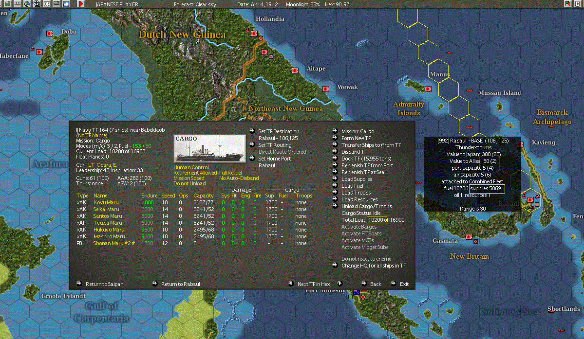Viewport: 584px width, 339px height.
Task: Click Japanese base marker at Gasmata
Action: click(x=469, y=237)
